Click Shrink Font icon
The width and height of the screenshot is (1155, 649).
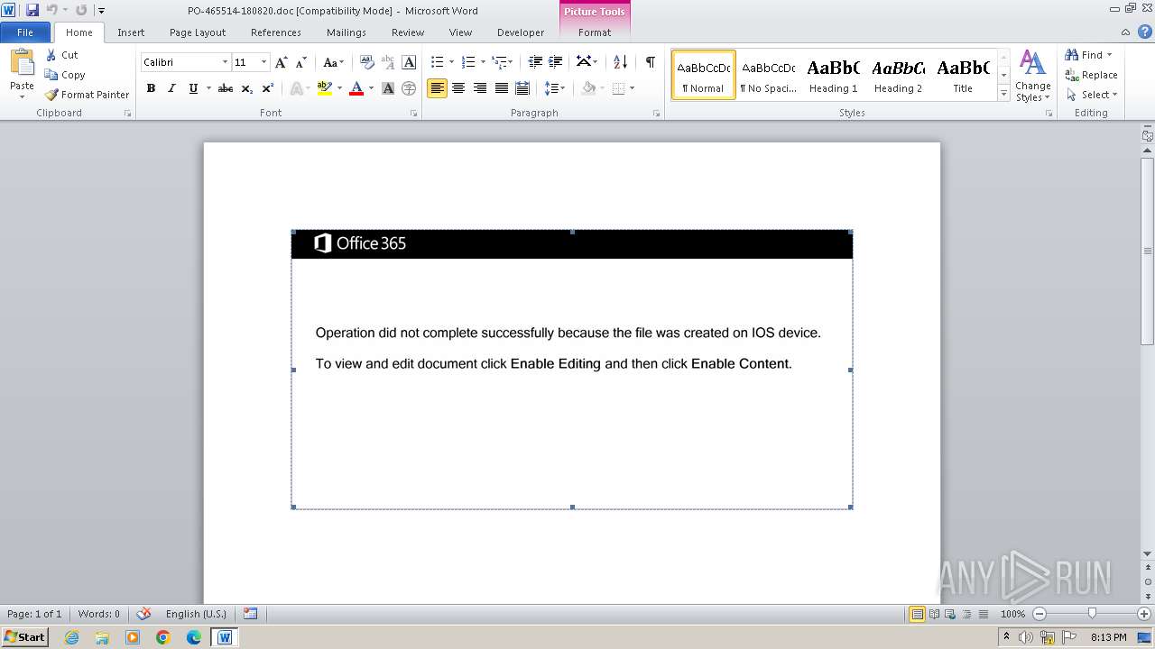pyautogui.click(x=301, y=62)
